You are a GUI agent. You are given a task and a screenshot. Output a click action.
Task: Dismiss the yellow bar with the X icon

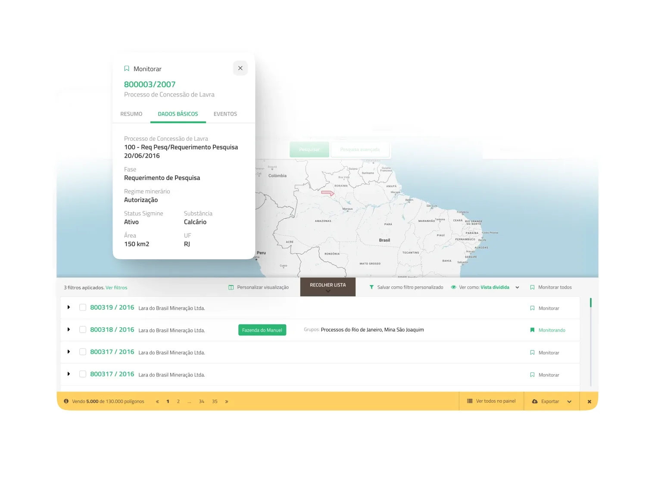(x=589, y=401)
